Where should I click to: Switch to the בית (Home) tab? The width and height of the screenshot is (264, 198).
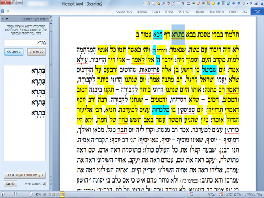pos(245,11)
